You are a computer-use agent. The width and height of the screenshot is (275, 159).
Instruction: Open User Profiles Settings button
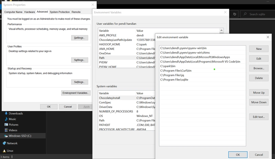[80, 60]
